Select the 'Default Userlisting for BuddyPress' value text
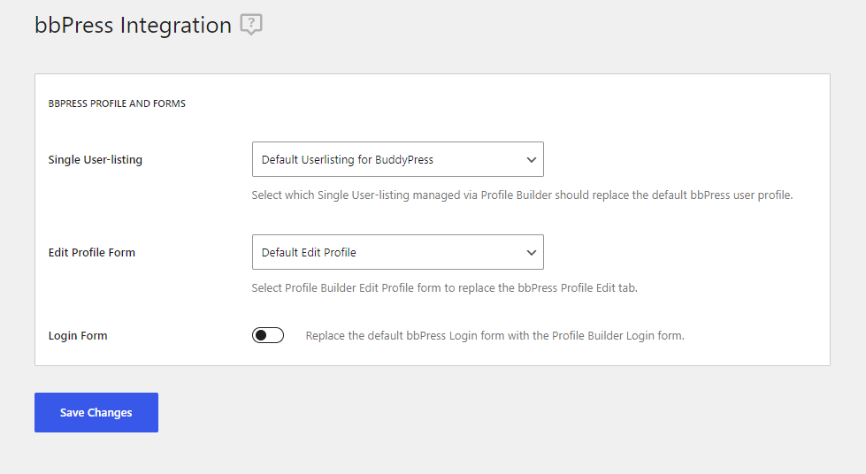This screenshot has width=866, height=474. [x=348, y=160]
